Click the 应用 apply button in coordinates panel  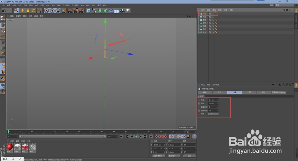point(190,156)
